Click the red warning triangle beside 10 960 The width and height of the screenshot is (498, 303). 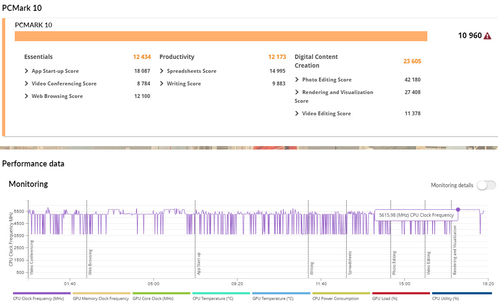[x=487, y=36]
